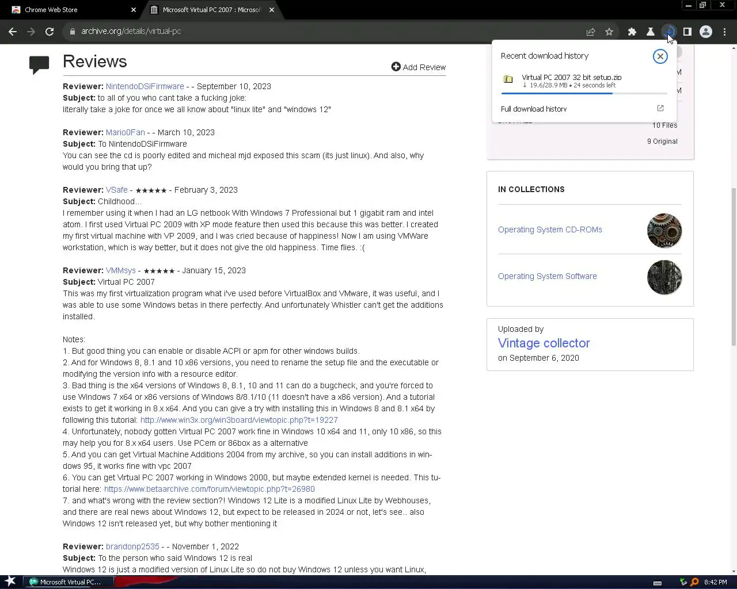Screen dimensions: 737x589
Task: Select the Microsoft Virtual PC 2007 tab
Action: pyautogui.click(x=211, y=10)
